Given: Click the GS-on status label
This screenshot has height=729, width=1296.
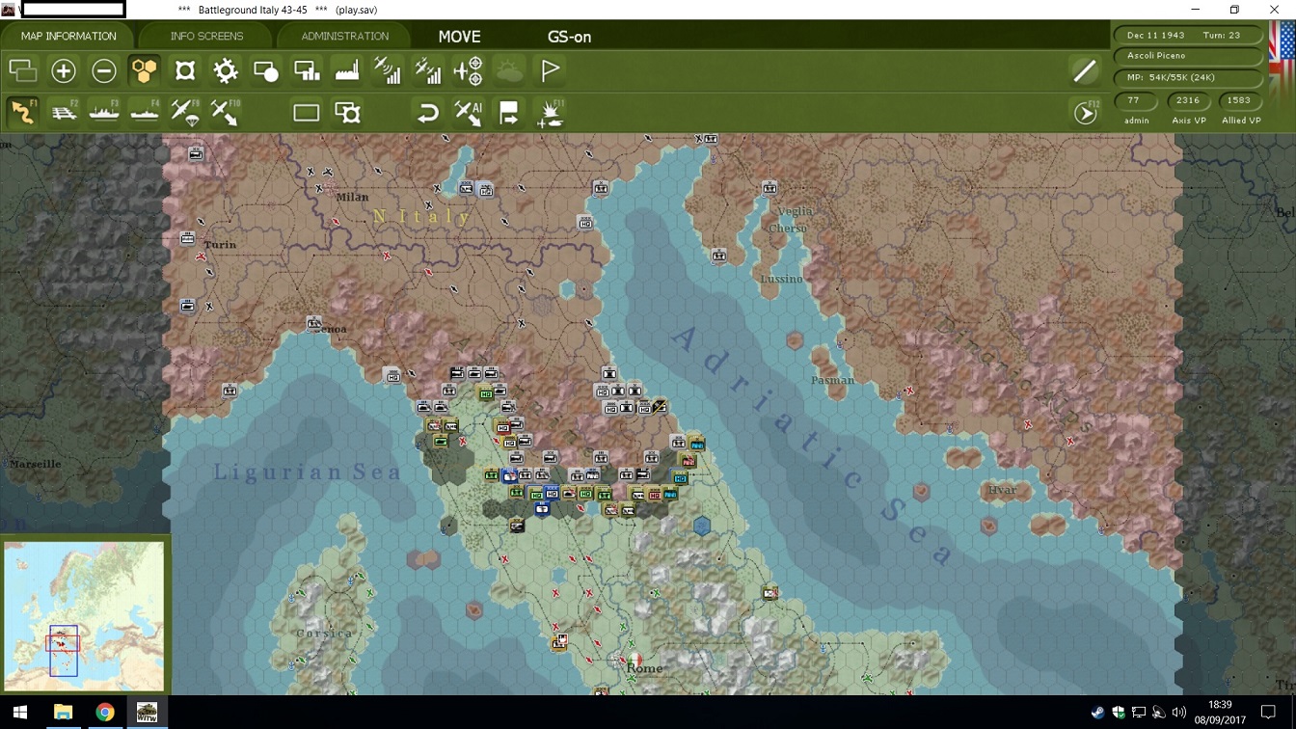Looking at the screenshot, I should point(569,37).
